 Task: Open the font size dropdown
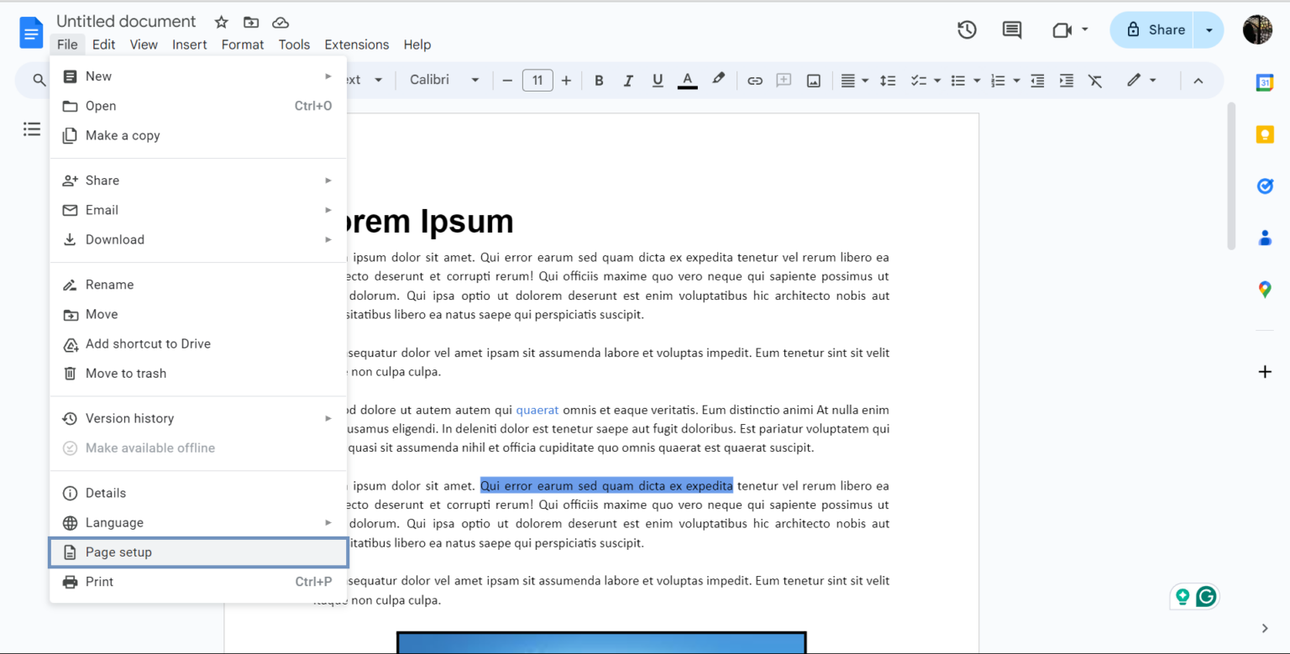click(537, 80)
